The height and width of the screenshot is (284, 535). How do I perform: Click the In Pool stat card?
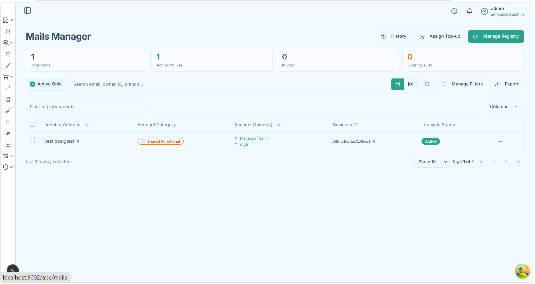[x=337, y=60]
